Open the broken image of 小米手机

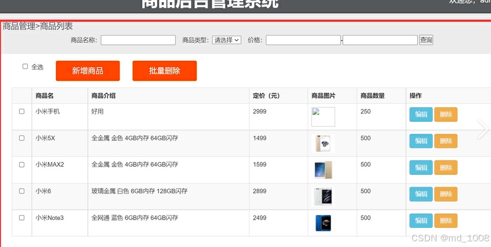tap(323, 117)
